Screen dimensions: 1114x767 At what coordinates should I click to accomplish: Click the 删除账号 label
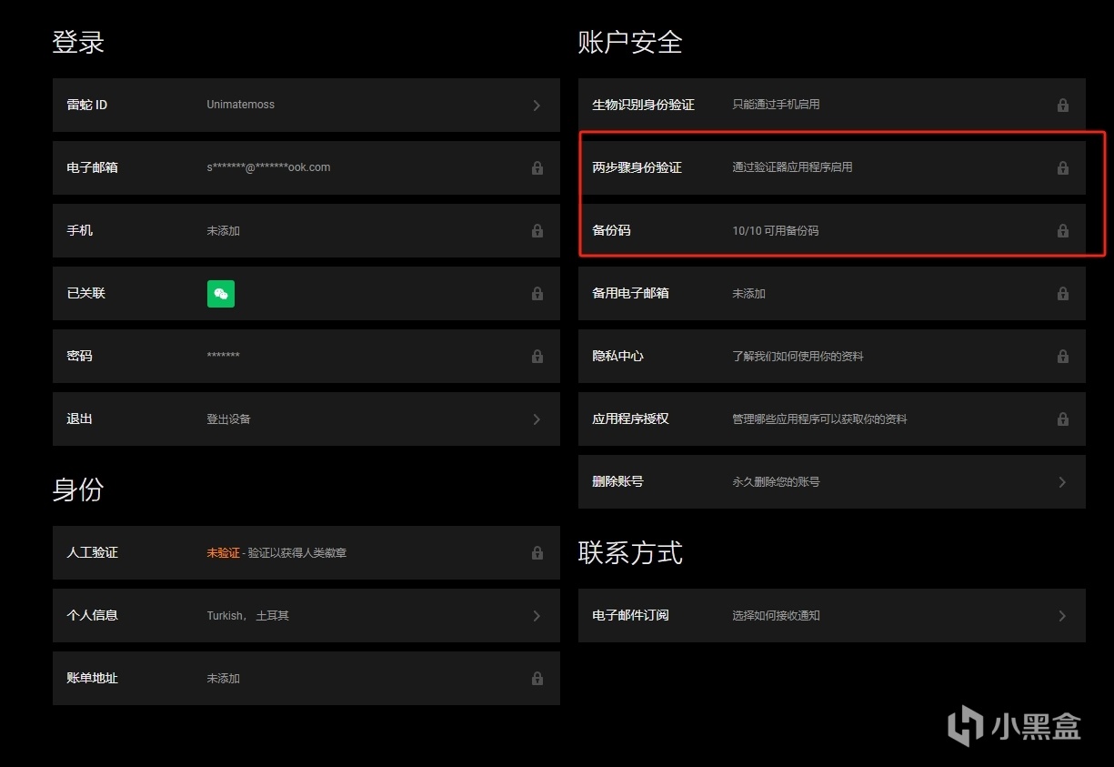click(617, 481)
